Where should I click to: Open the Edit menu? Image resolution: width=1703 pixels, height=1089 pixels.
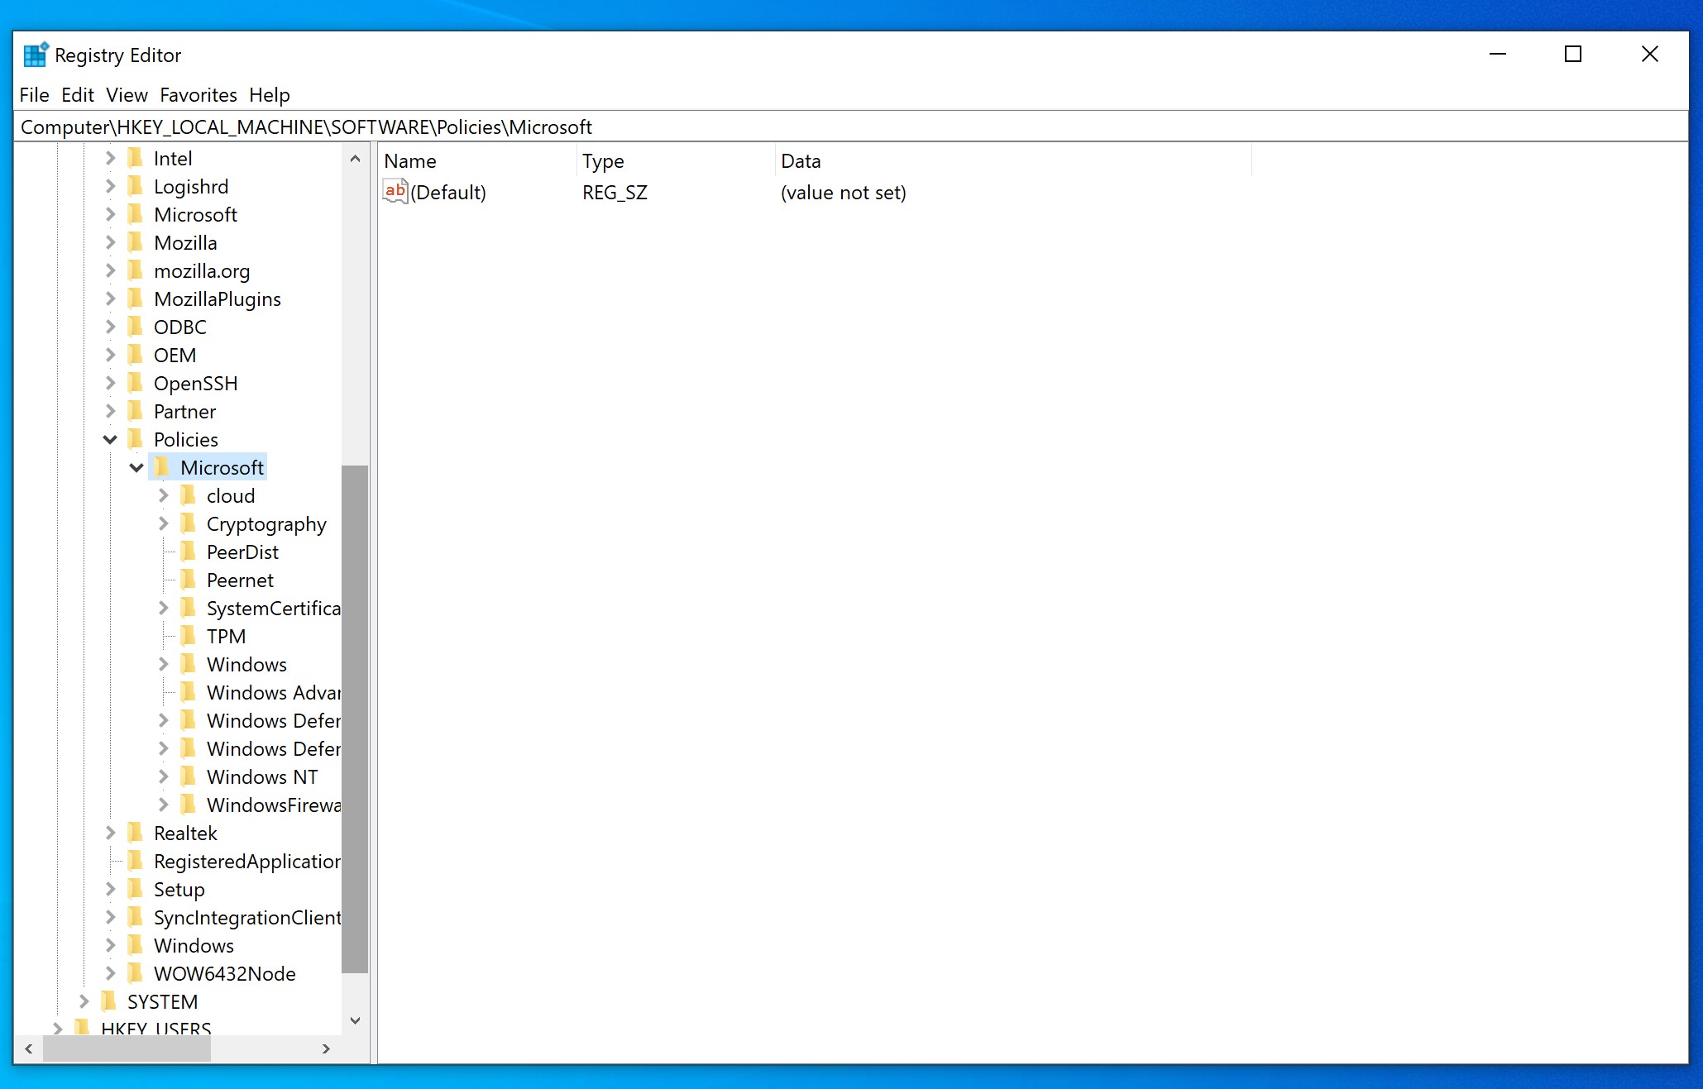pos(78,95)
